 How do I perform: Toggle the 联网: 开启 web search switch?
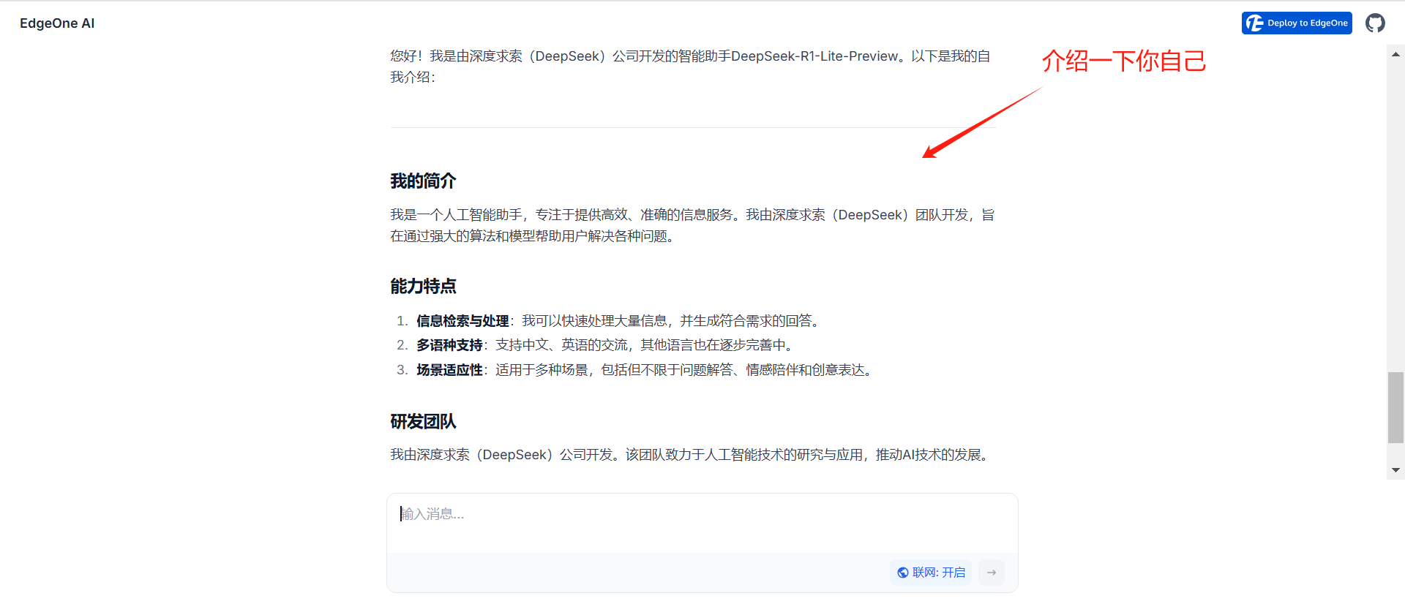932,573
